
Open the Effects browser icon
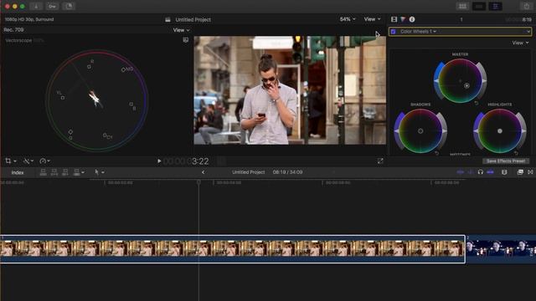point(520,172)
